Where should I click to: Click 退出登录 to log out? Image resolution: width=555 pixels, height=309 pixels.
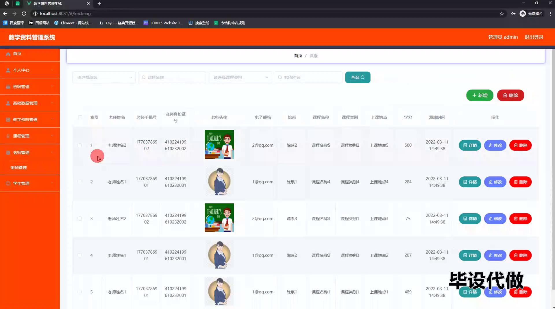[x=534, y=37]
